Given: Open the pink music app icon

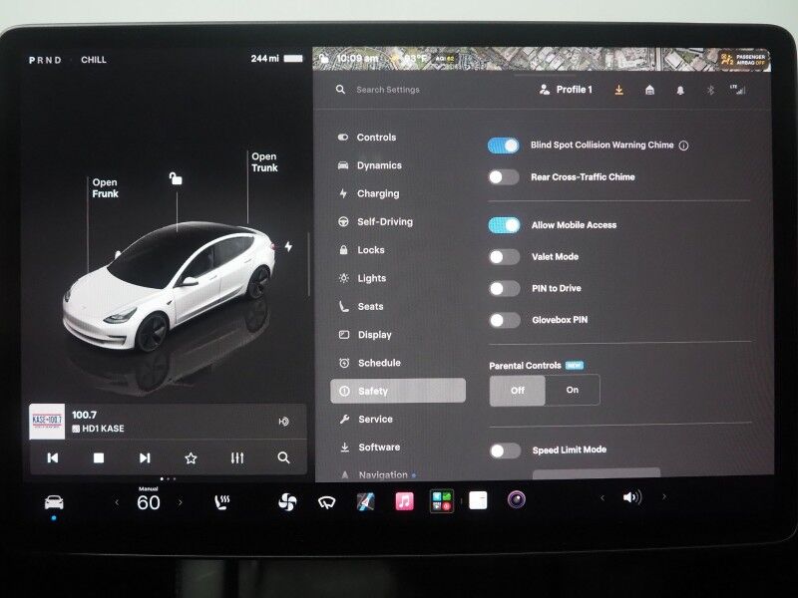Looking at the screenshot, I should coord(405,501).
